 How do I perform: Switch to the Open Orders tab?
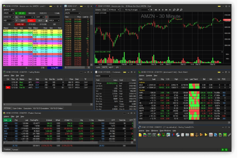(x=17, y=108)
